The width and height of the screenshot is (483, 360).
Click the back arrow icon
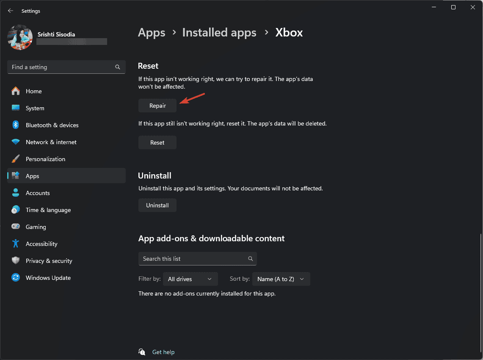11,11
